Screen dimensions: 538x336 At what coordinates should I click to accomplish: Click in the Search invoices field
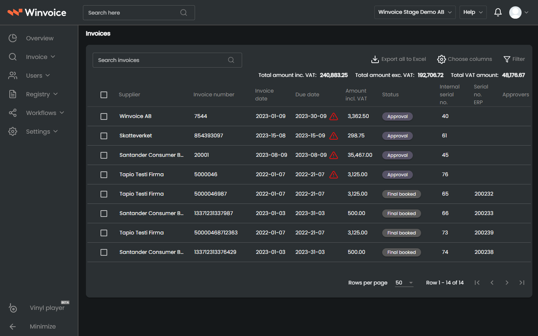[x=167, y=60]
